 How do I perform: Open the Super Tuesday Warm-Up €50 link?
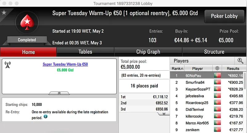tap(65, 64)
